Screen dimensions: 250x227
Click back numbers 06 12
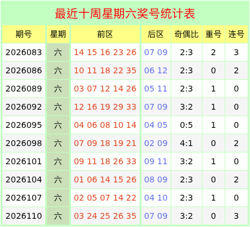[156, 70]
